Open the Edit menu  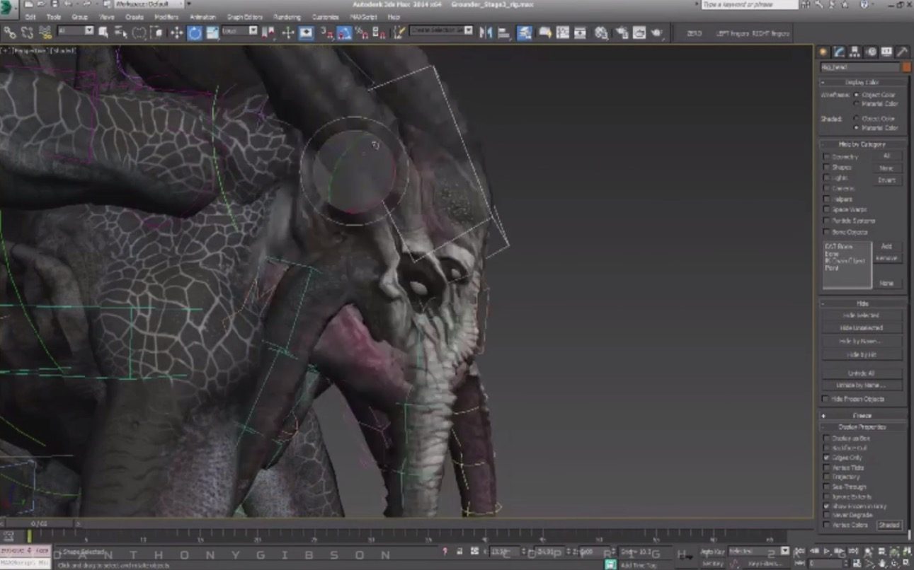[x=30, y=16]
